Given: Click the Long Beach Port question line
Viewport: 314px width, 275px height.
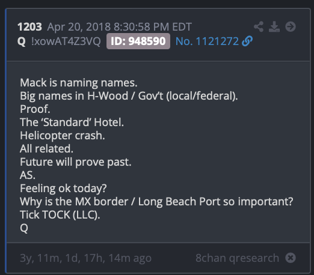Looking at the screenshot, I should point(156,202).
